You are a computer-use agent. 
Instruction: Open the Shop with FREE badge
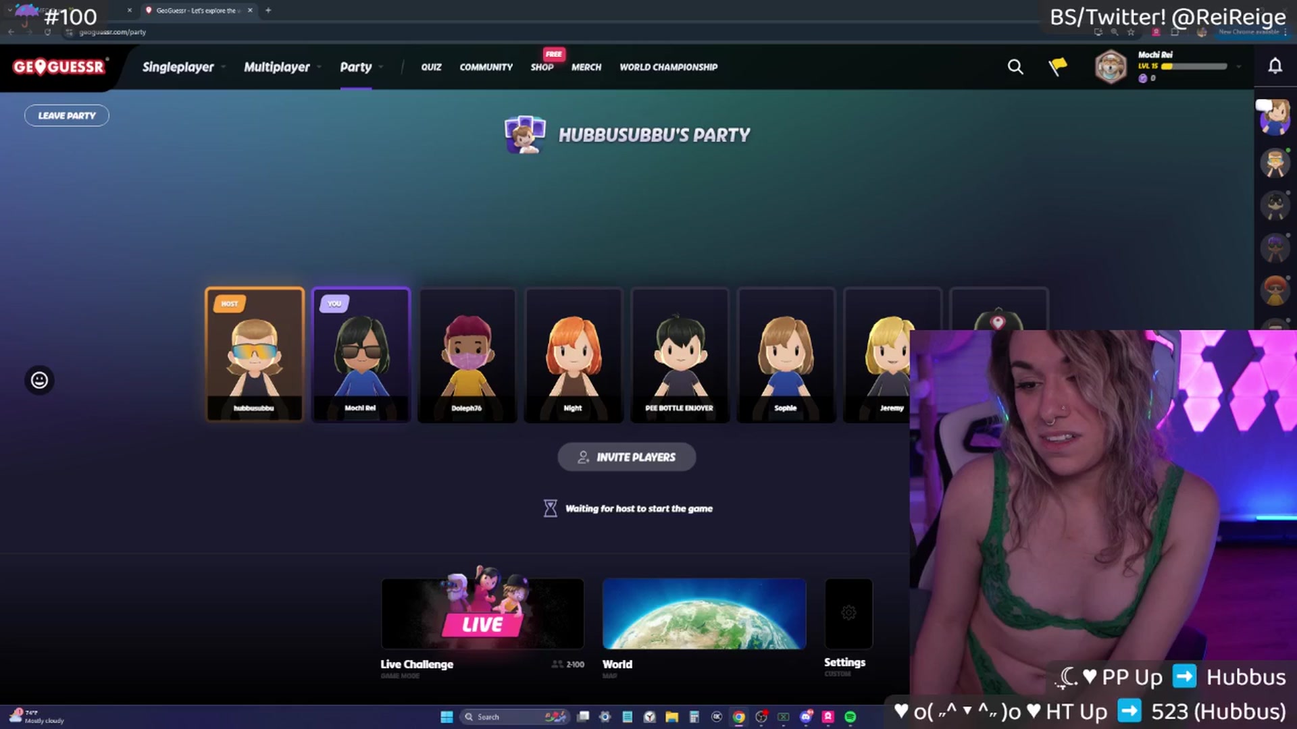[542, 67]
